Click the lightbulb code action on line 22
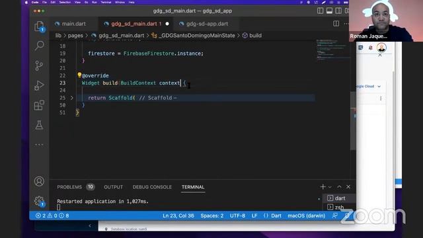 (x=79, y=75)
